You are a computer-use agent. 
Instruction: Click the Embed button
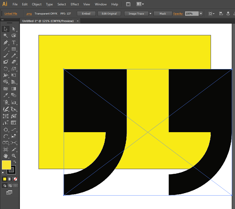coord(86,14)
